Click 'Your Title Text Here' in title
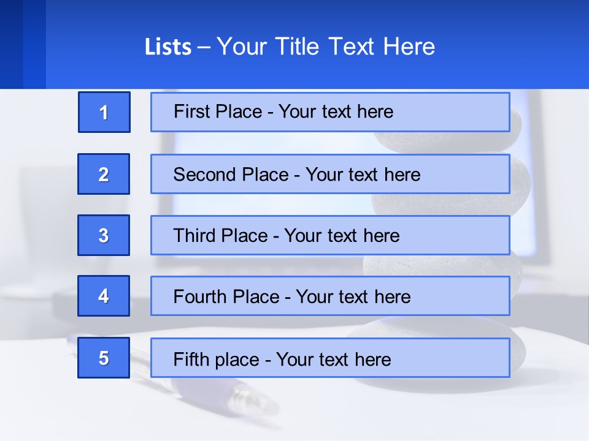The image size is (589, 441). 326,47
